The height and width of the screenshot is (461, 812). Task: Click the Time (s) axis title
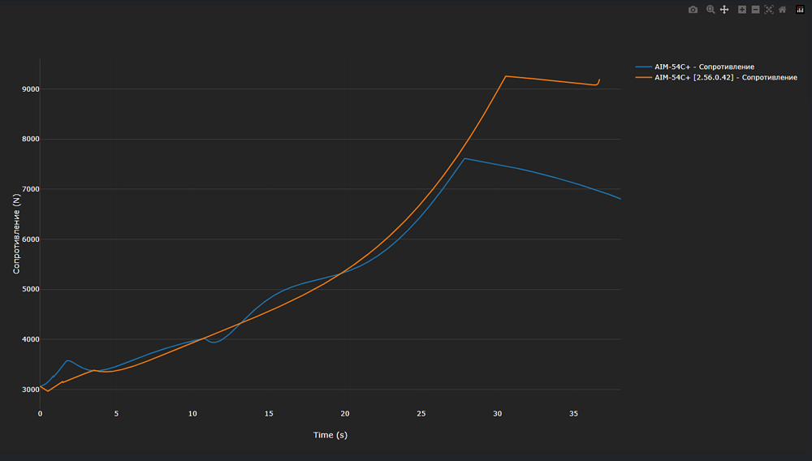pyautogui.click(x=330, y=435)
